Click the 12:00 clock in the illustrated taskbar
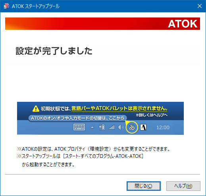 click(163, 128)
